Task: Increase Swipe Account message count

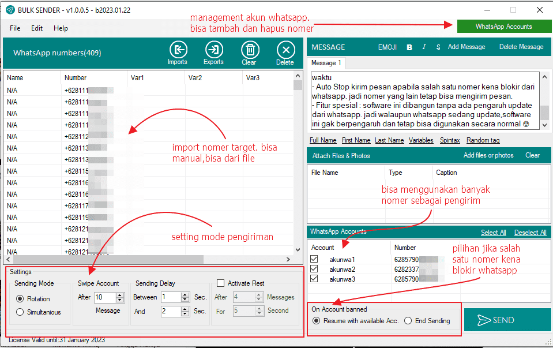Action: pos(120,295)
